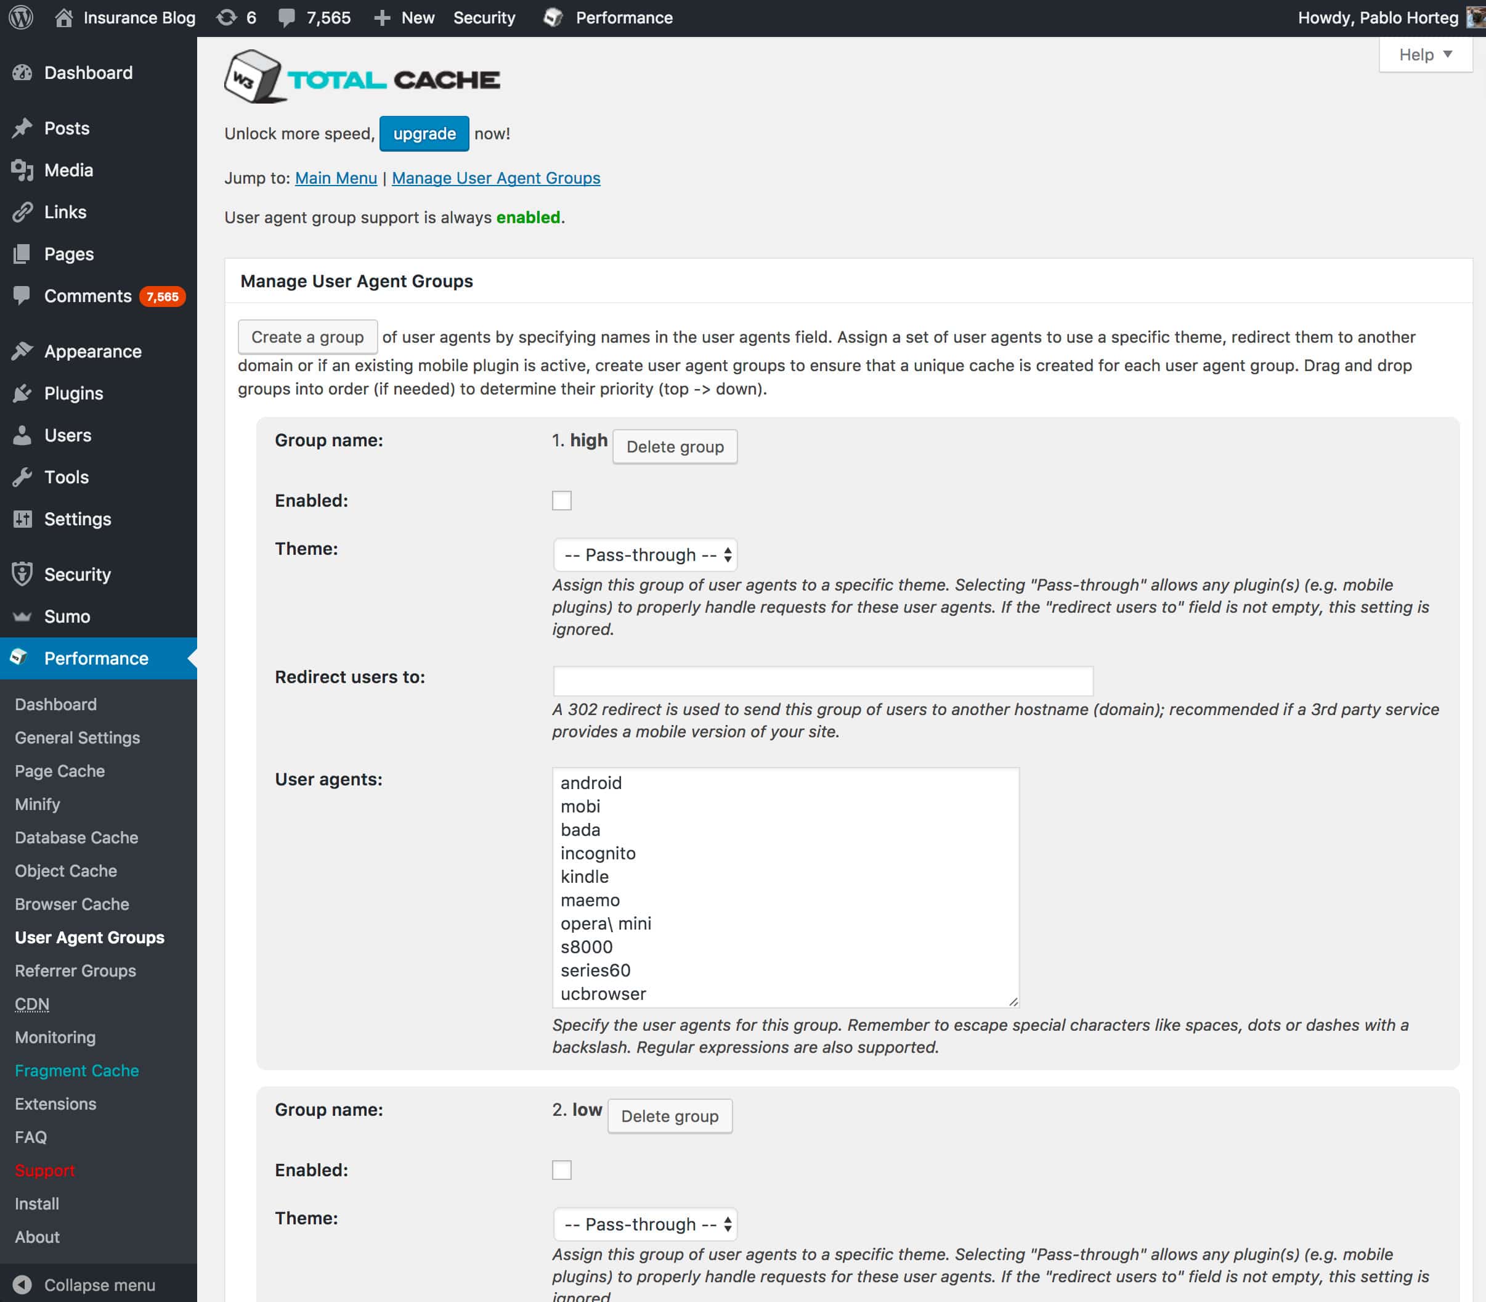
Task: Open Referrer Groups submenu item
Action: (x=75, y=971)
